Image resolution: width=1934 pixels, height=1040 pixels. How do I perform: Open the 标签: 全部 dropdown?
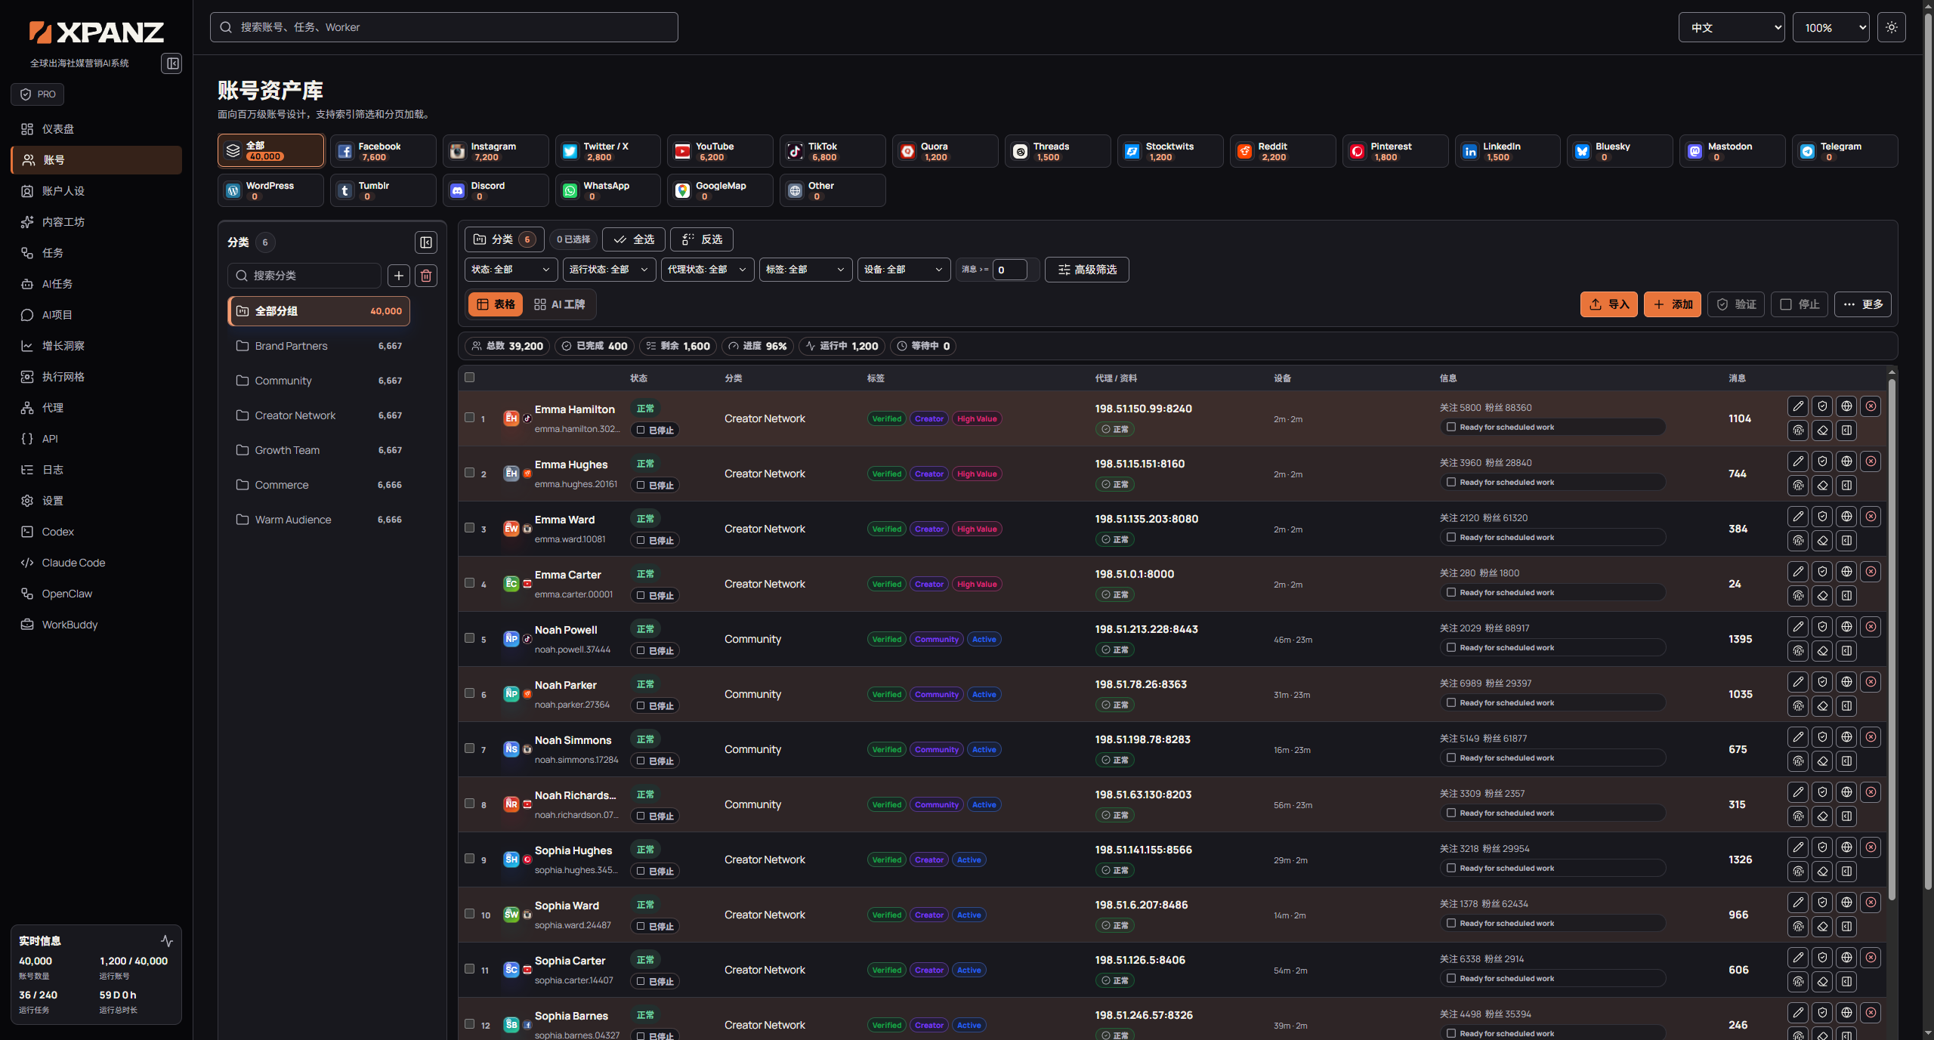[x=805, y=270]
